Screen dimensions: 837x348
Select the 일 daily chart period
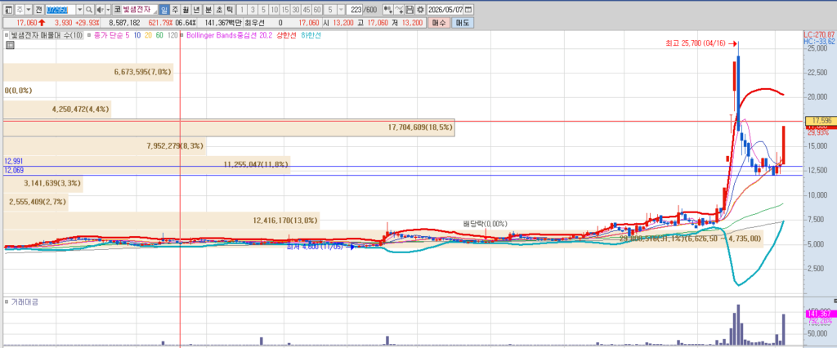coord(164,10)
